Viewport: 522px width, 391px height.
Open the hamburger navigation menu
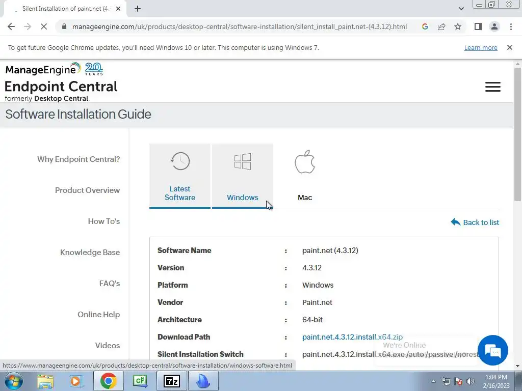(493, 87)
